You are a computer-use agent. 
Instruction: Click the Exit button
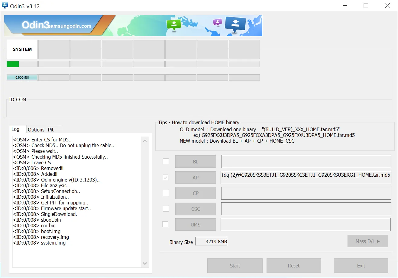pos(361,266)
